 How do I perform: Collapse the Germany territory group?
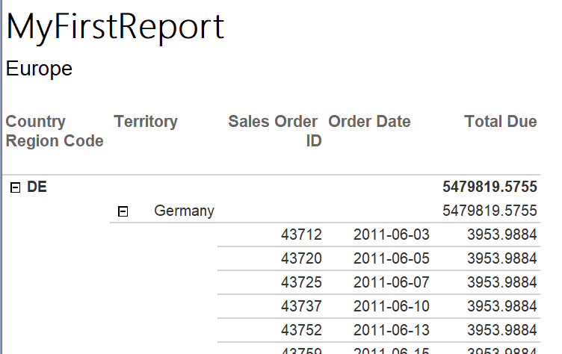[123, 211]
